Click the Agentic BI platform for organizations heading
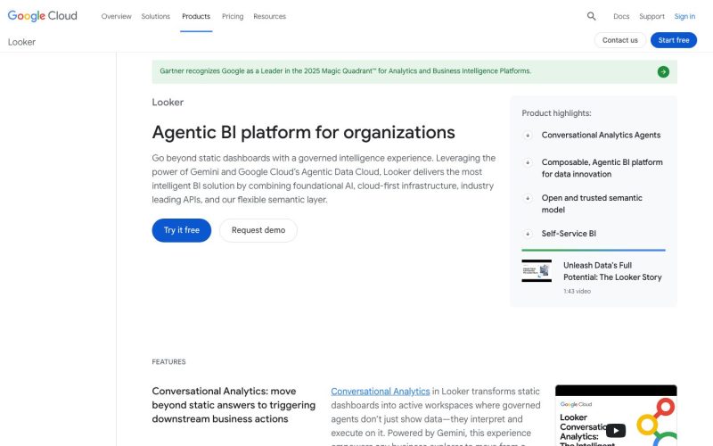713x446 pixels. [x=303, y=132]
